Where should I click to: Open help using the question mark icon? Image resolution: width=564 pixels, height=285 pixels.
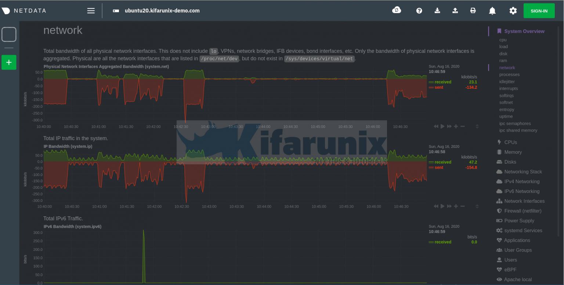(419, 11)
